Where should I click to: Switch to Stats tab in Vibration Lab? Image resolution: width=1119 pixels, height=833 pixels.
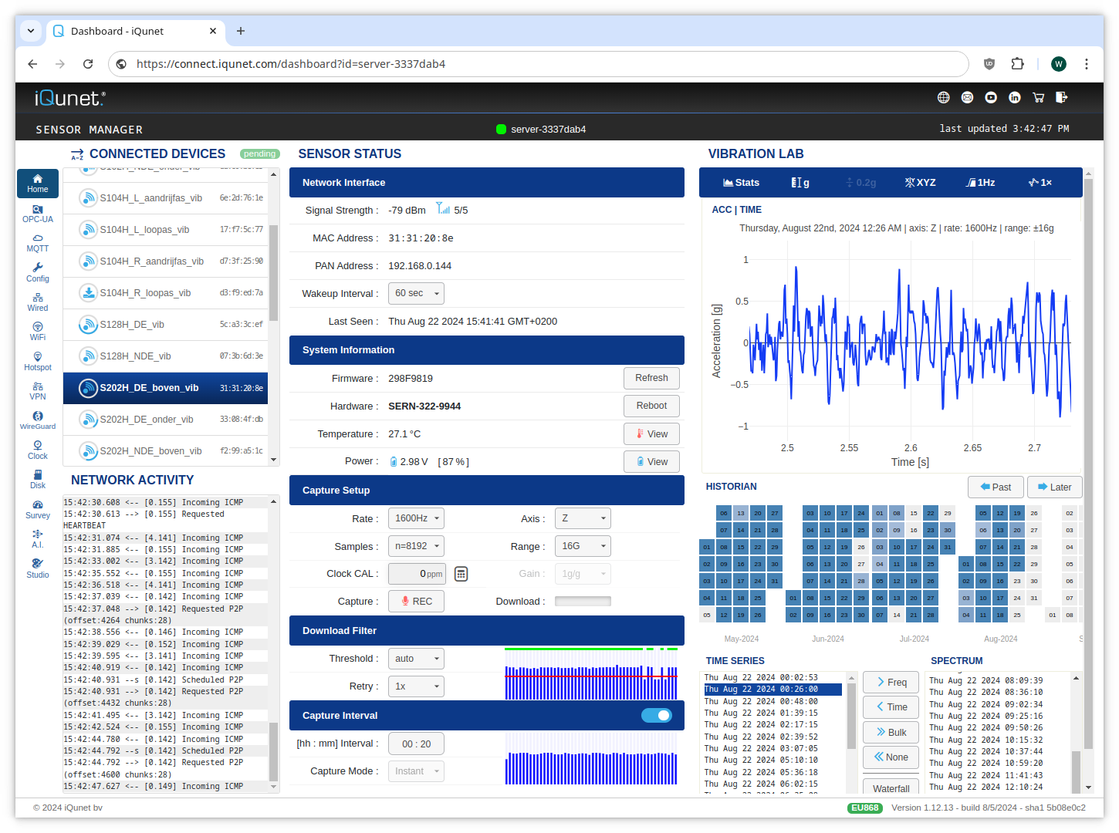click(x=741, y=183)
